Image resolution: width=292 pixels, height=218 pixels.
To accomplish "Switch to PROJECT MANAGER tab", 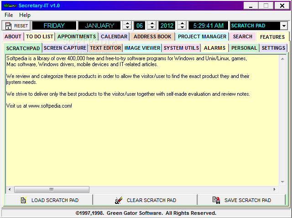I will (x=202, y=36).
